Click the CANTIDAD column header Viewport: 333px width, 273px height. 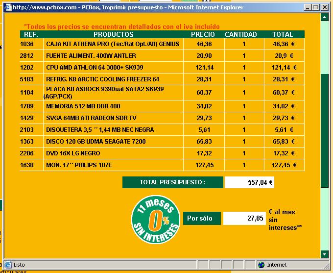coord(241,34)
